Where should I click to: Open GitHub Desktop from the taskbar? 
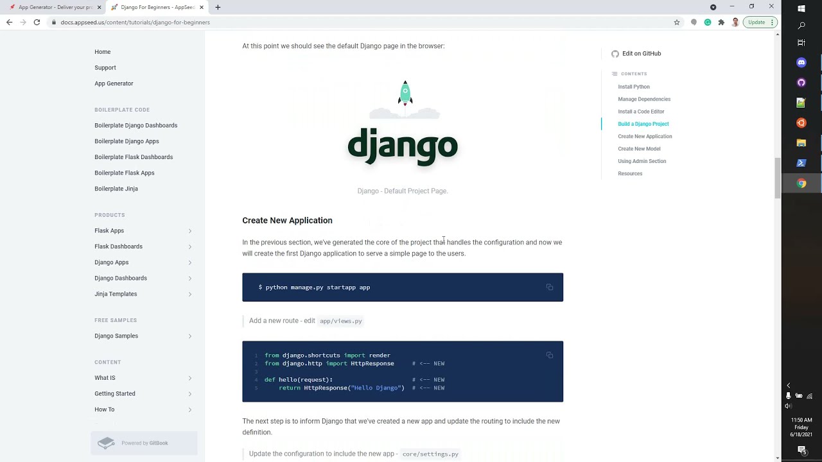pos(801,83)
